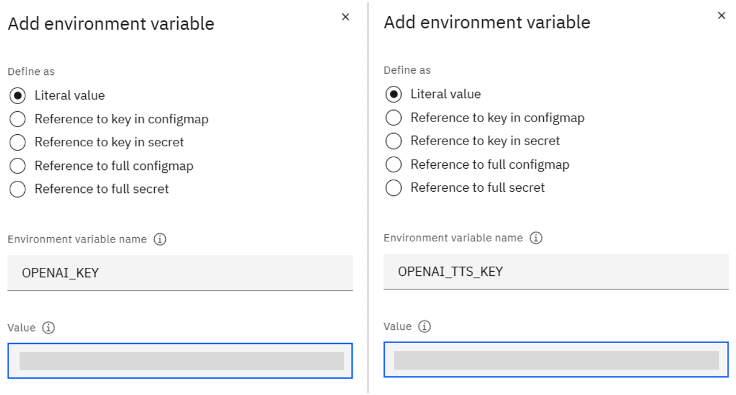The width and height of the screenshot is (736, 395).
Task: Select Reference to key in secret on right
Action: (393, 141)
